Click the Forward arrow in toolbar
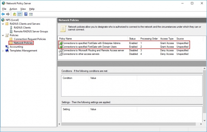Viewport: 207px width, 132px height. pyautogui.click(x=8, y=14)
